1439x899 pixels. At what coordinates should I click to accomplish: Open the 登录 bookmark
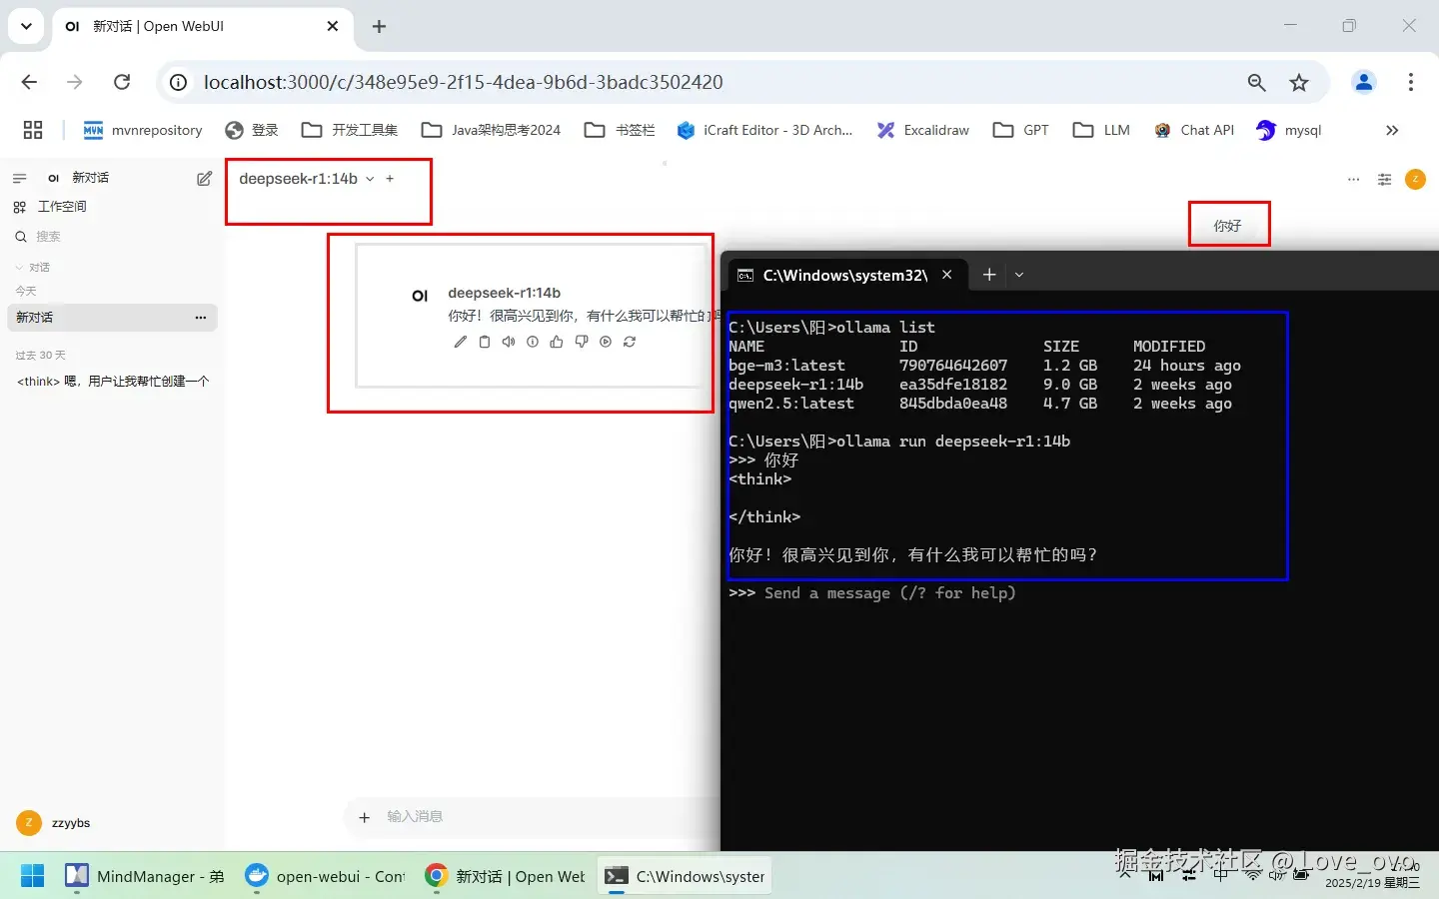(252, 130)
